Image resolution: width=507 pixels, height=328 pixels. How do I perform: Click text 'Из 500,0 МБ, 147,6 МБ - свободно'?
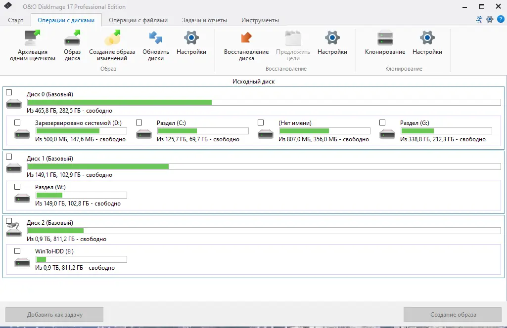tap(81, 139)
